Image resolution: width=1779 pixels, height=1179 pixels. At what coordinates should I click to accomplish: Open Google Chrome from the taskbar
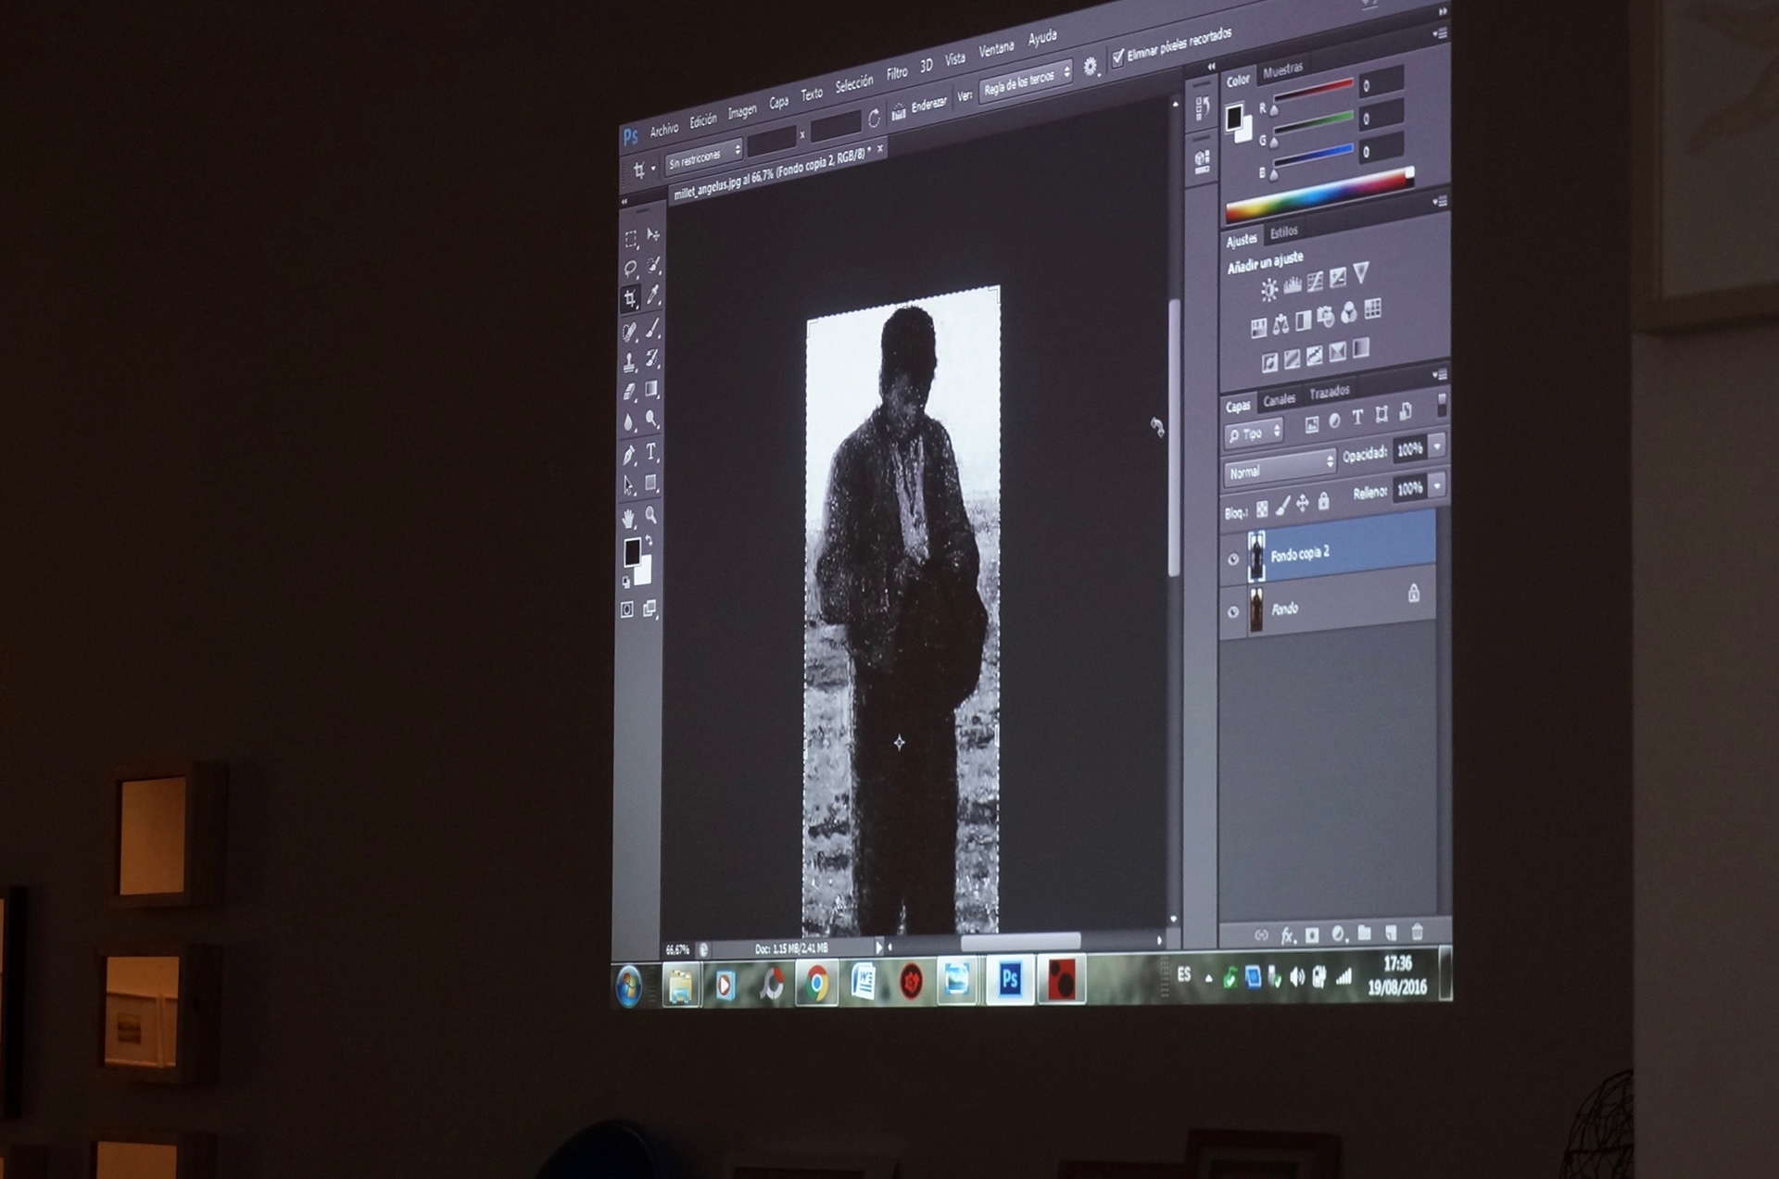pos(816,983)
